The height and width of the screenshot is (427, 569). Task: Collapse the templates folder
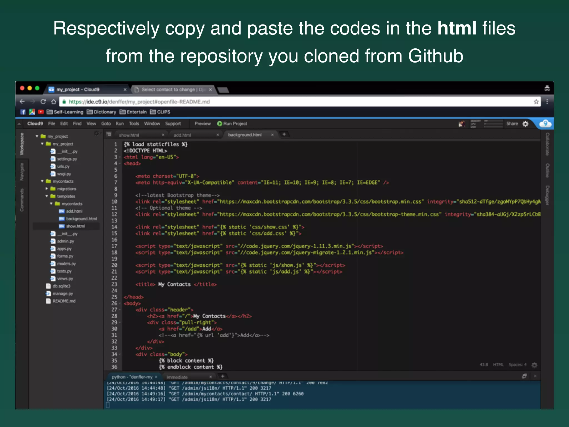click(x=47, y=196)
